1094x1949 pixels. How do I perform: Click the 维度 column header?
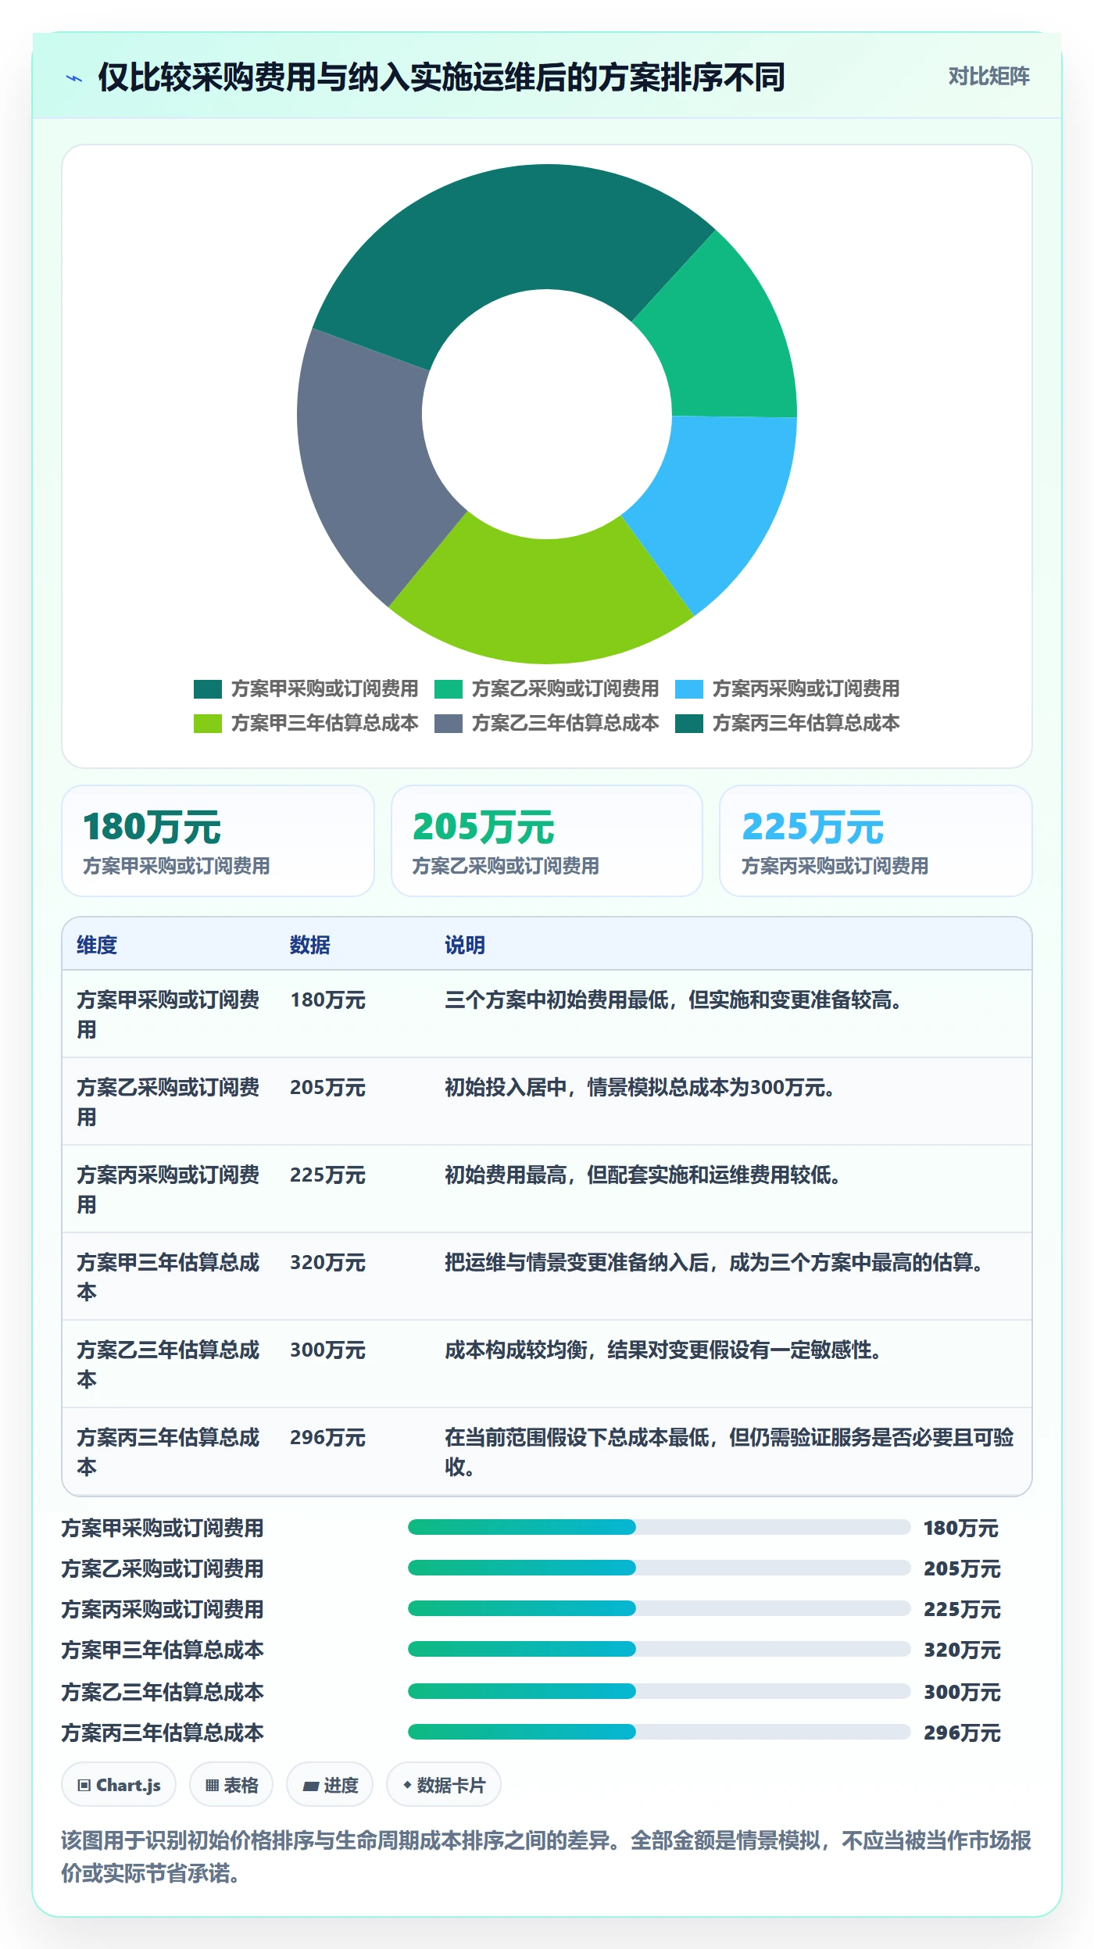[97, 945]
